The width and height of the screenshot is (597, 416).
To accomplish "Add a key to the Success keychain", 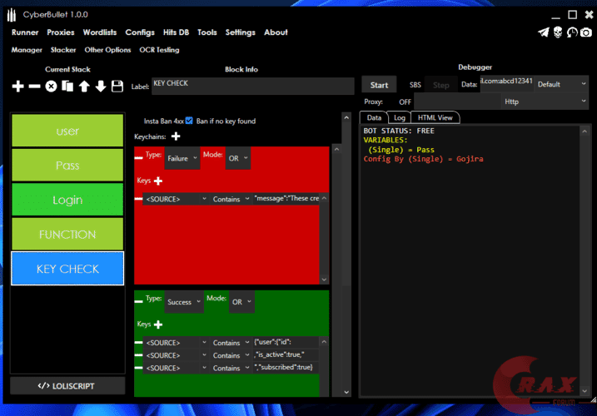I will [x=158, y=324].
